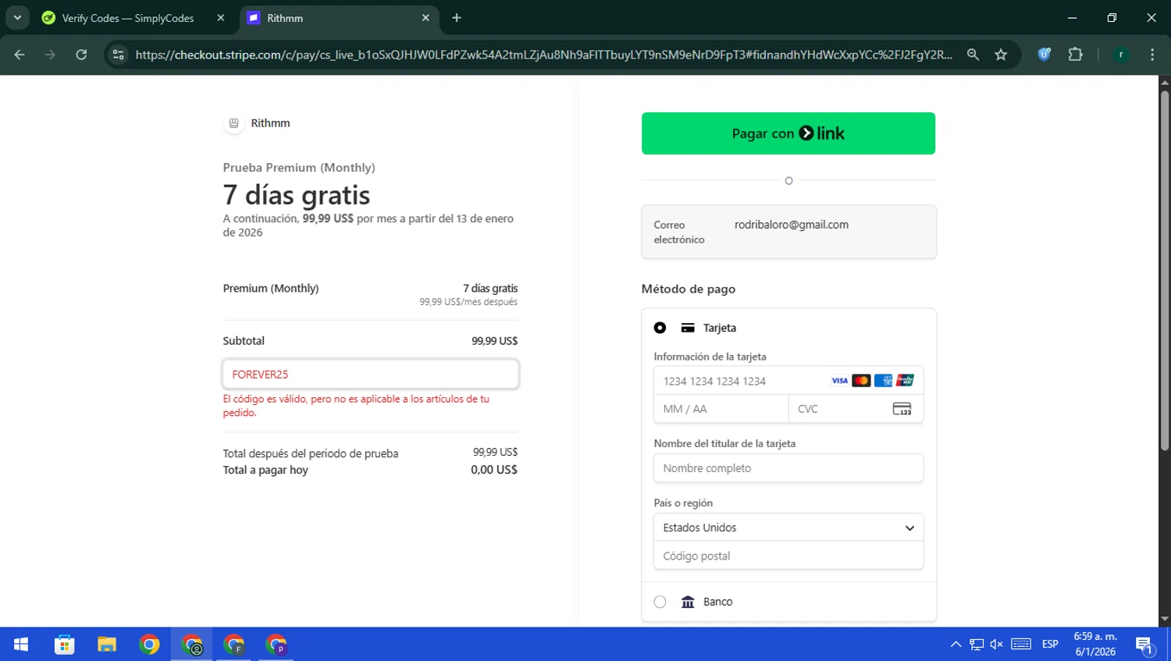Click the Rithmm merchant logo icon

[233, 123]
